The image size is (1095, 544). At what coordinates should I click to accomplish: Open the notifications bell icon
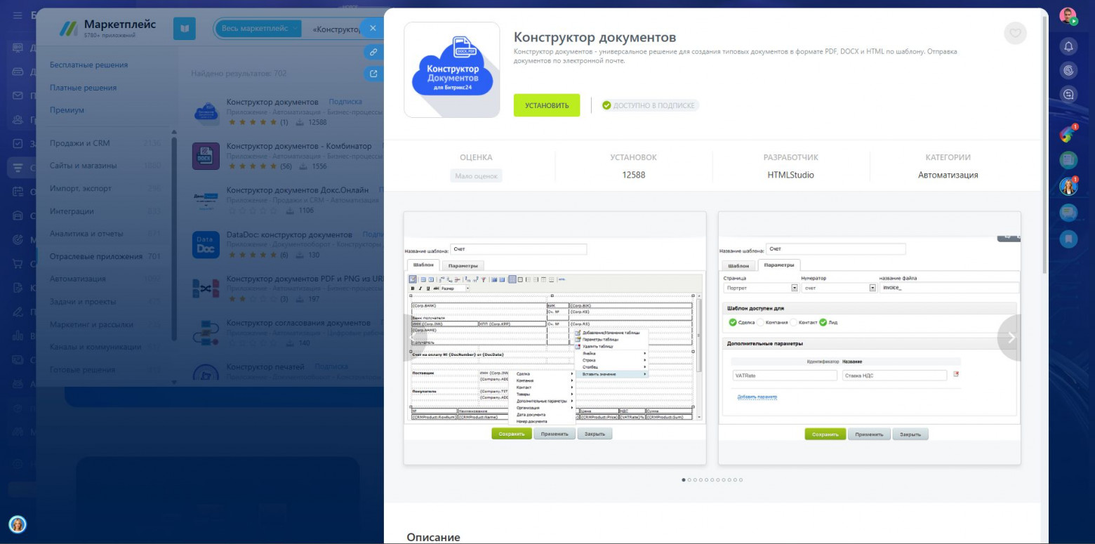[1068, 46]
